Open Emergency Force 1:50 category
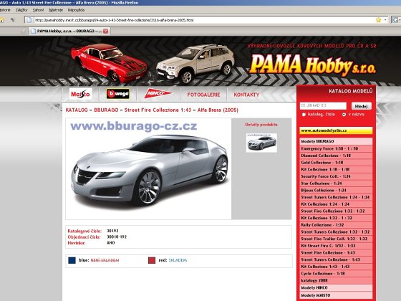This screenshot has height=301, width=401. pyautogui.click(x=336, y=148)
